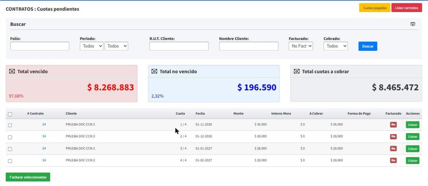Image resolution: width=428 pixels, height=186 pixels.
Task: Click Facturar seleccionadas button
Action: click(28, 177)
